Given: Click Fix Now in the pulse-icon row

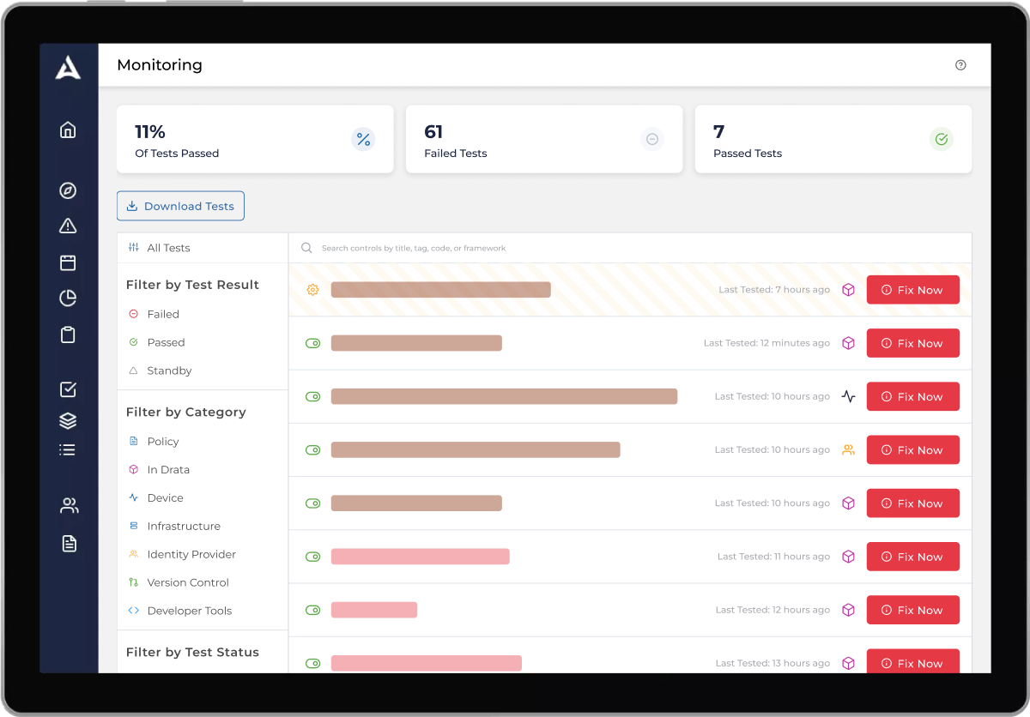Looking at the screenshot, I should click(912, 396).
